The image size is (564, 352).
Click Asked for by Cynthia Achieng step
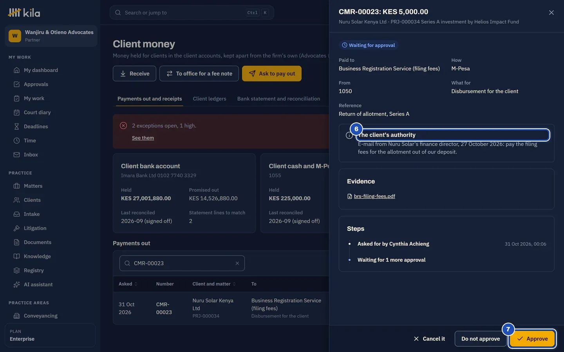click(393, 244)
